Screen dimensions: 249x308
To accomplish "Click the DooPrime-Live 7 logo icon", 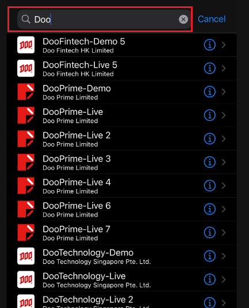I will (26, 233).
